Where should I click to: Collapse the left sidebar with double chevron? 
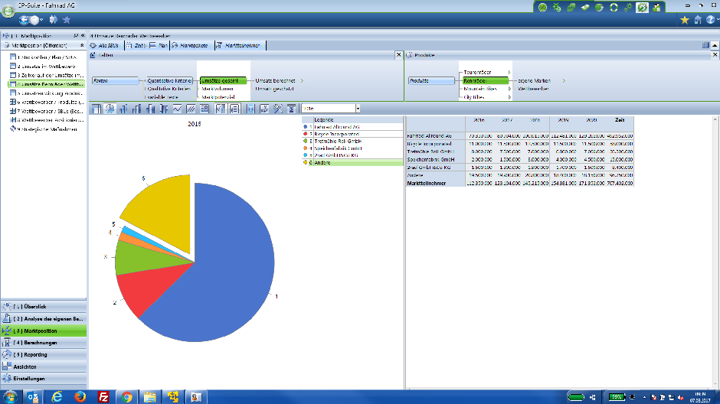point(83,35)
